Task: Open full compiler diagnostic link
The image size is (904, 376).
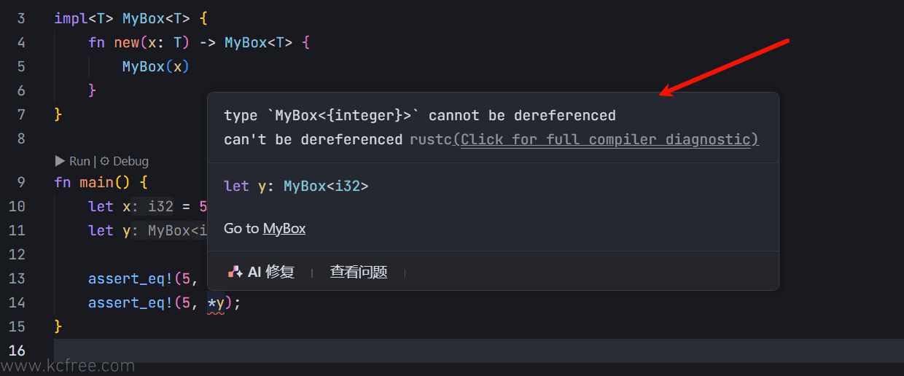Action: pyautogui.click(x=606, y=139)
